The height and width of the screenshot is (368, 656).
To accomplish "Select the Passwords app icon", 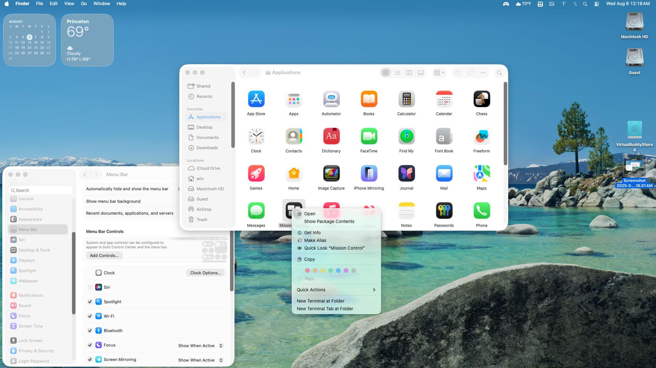I will tap(444, 211).
